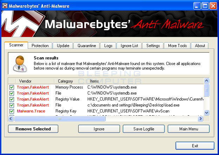Open the Ignore List tab
219x155 pixels.
(x=129, y=46)
